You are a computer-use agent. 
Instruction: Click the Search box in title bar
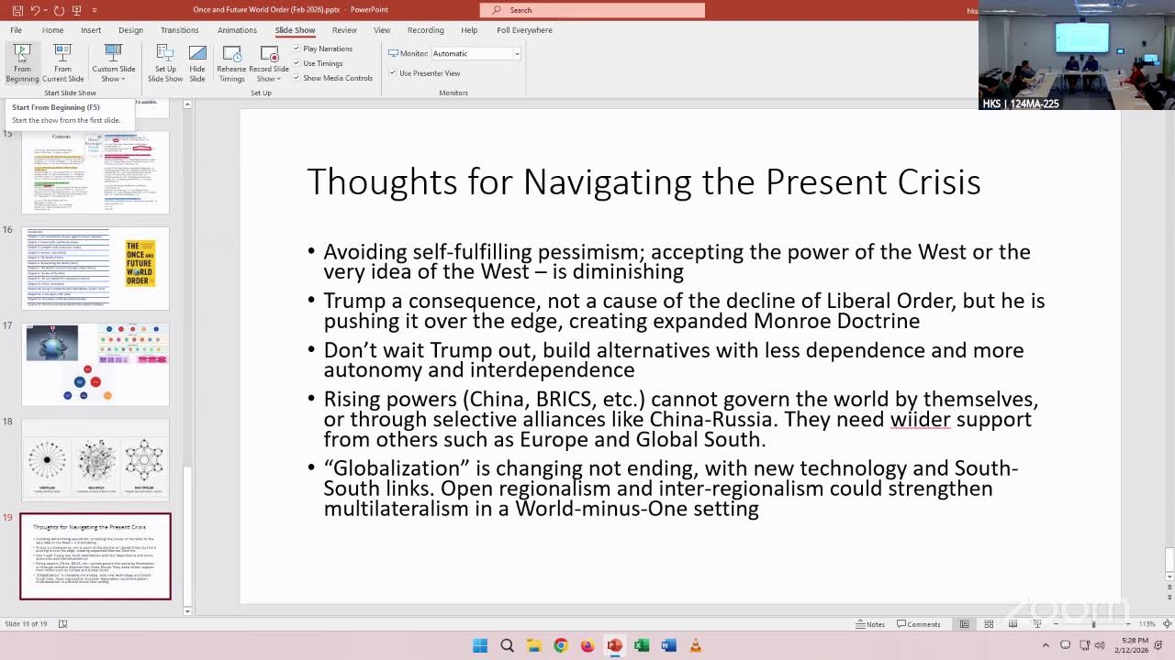click(592, 10)
